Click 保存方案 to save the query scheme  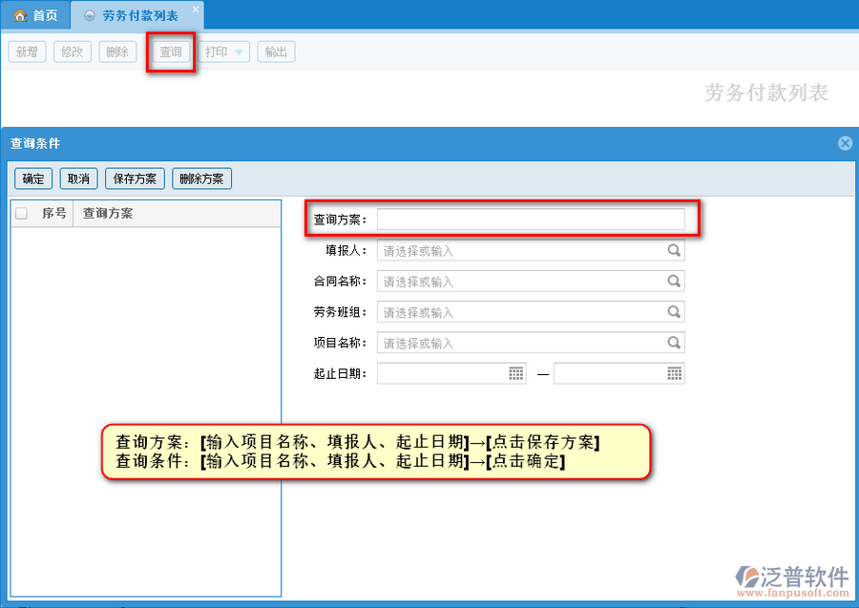[x=135, y=178]
